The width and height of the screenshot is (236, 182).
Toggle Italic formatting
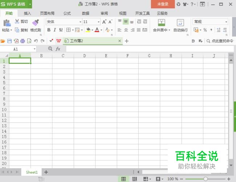55,30
